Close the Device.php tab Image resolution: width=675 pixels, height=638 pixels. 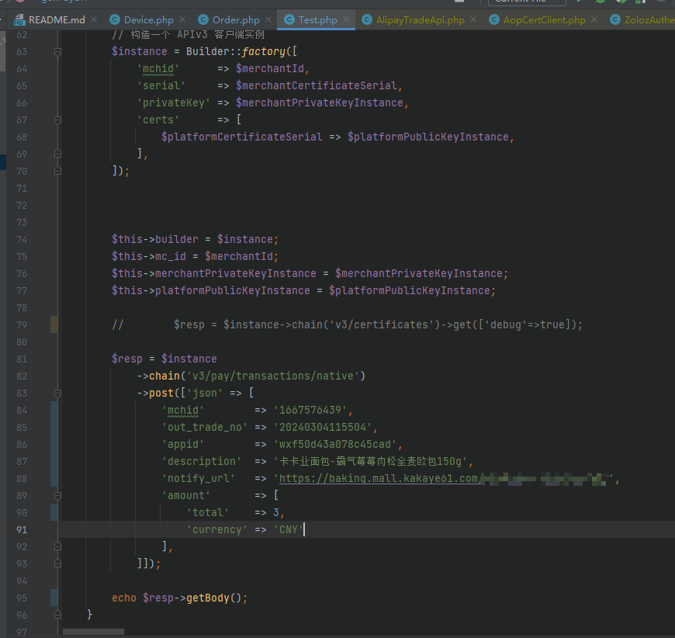coord(182,20)
